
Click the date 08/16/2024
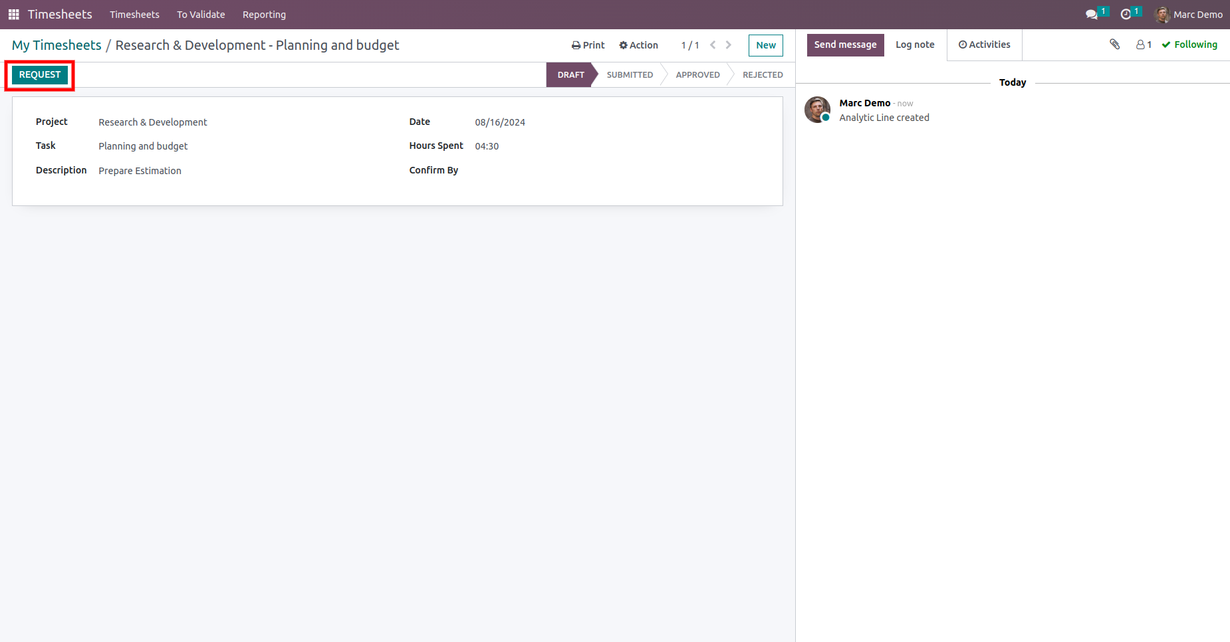pos(500,122)
